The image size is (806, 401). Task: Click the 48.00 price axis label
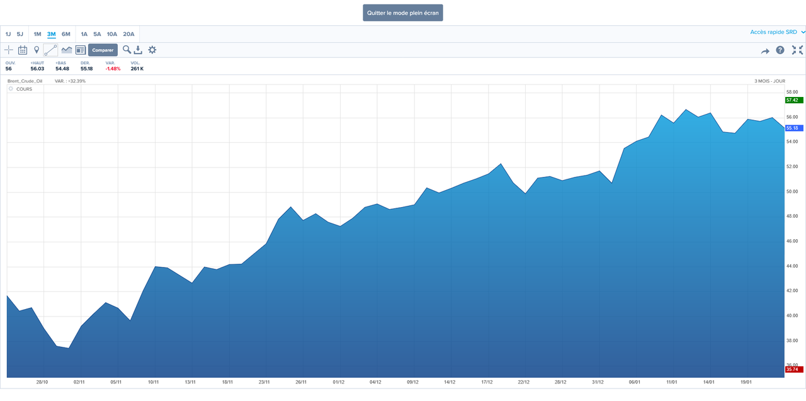792,217
